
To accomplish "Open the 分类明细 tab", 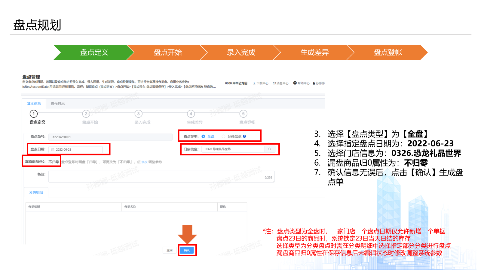I will pyautogui.click(x=36, y=192).
